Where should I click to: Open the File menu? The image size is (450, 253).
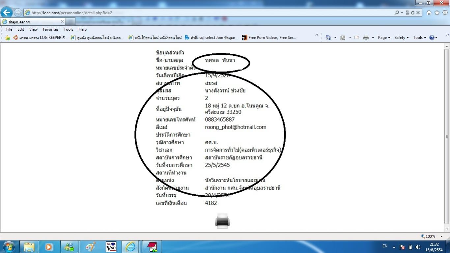coord(9,29)
